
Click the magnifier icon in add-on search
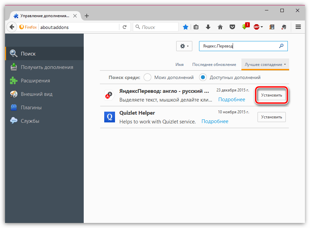281,46
